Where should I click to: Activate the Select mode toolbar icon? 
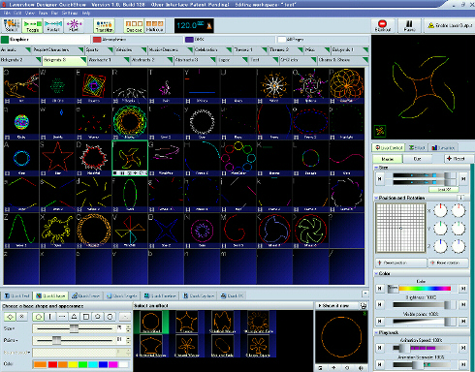click(x=12, y=25)
